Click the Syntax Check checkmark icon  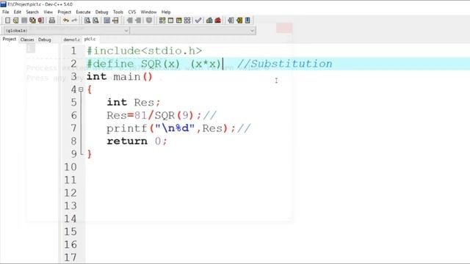[198, 21]
